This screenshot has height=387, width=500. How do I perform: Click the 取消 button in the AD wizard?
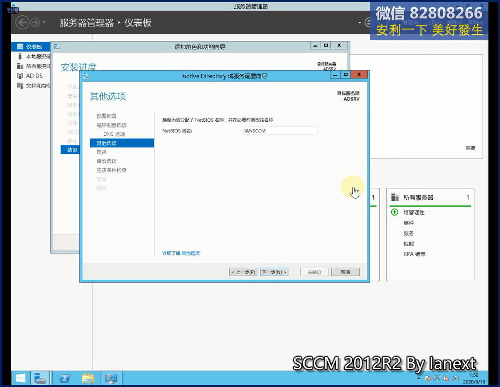click(x=345, y=272)
